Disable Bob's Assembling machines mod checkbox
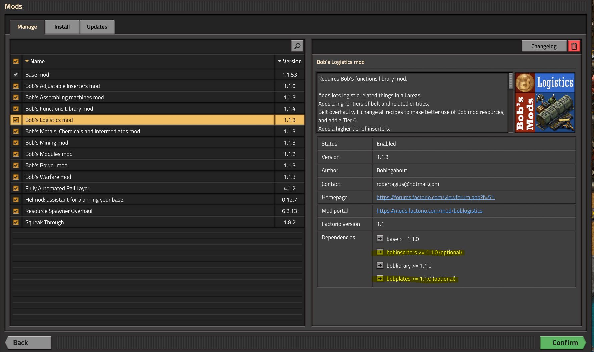Image resolution: width=594 pixels, height=352 pixels. click(x=16, y=97)
